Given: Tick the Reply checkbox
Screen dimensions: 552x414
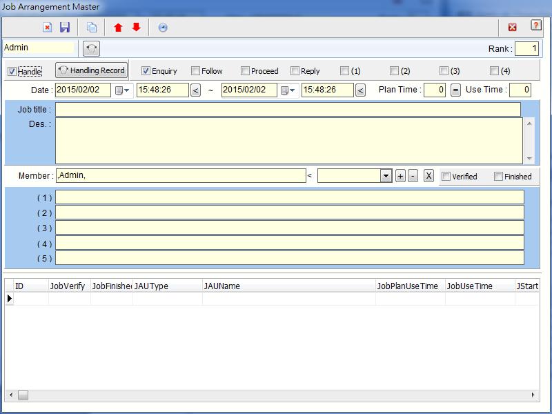Looking at the screenshot, I should (x=295, y=71).
